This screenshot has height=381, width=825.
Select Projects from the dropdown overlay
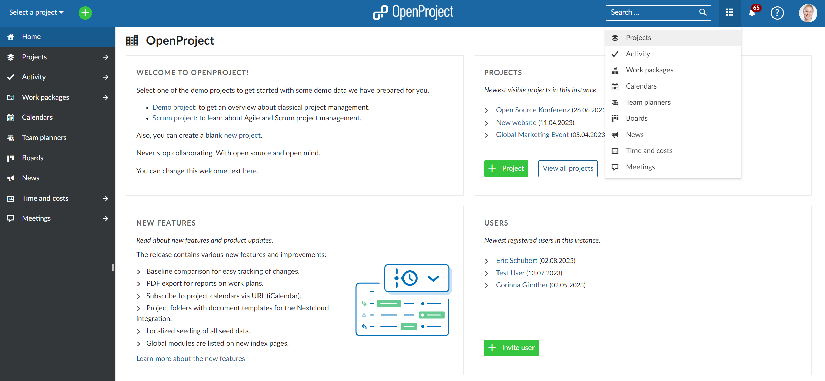tap(638, 37)
